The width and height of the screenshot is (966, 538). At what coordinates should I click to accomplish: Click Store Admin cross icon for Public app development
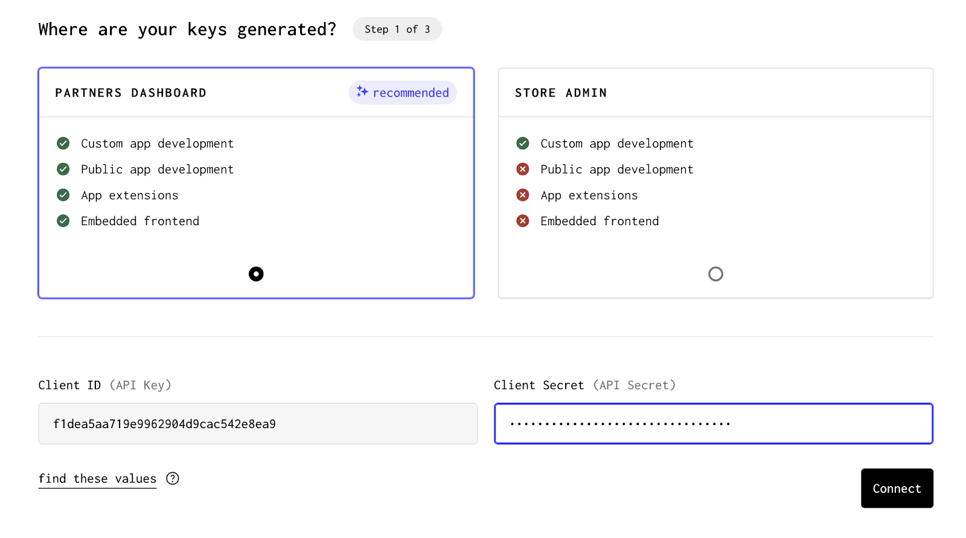click(523, 169)
